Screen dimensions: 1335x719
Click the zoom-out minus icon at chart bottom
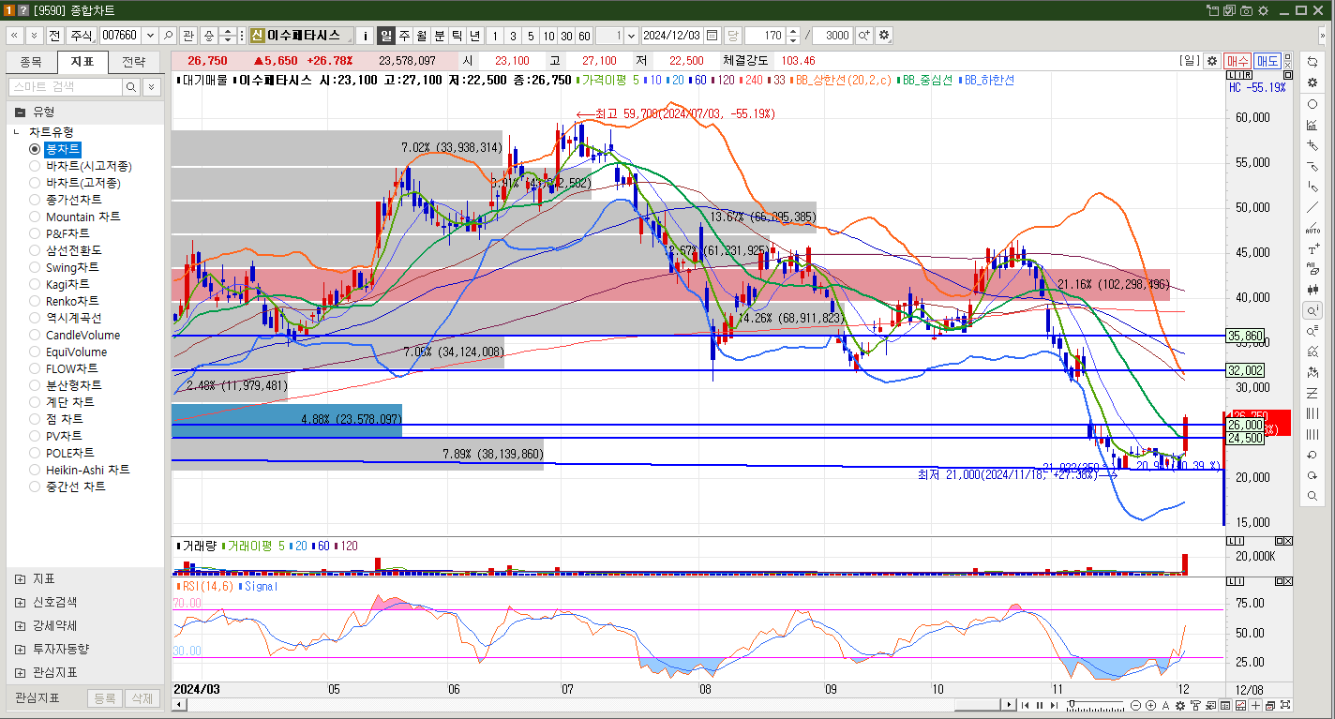1135,705
